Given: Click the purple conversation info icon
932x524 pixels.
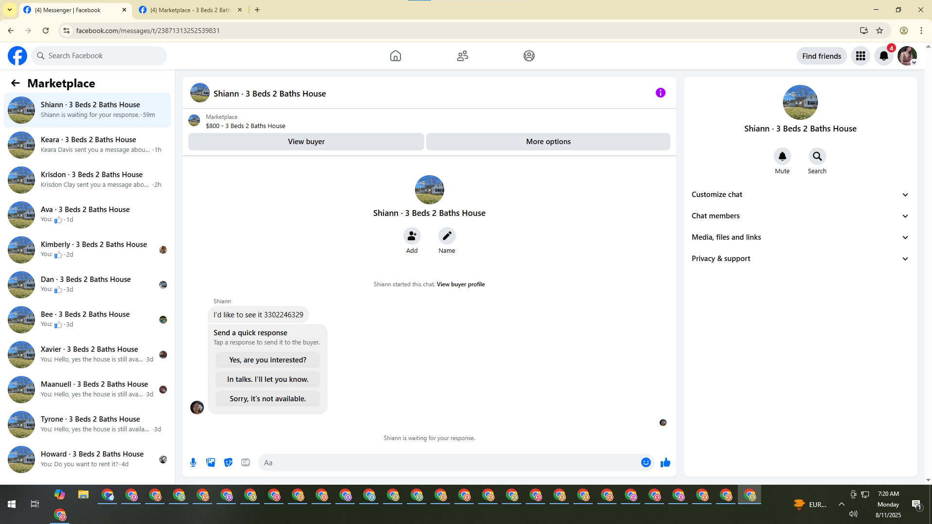Looking at the screenshot, I should (660, 93).
